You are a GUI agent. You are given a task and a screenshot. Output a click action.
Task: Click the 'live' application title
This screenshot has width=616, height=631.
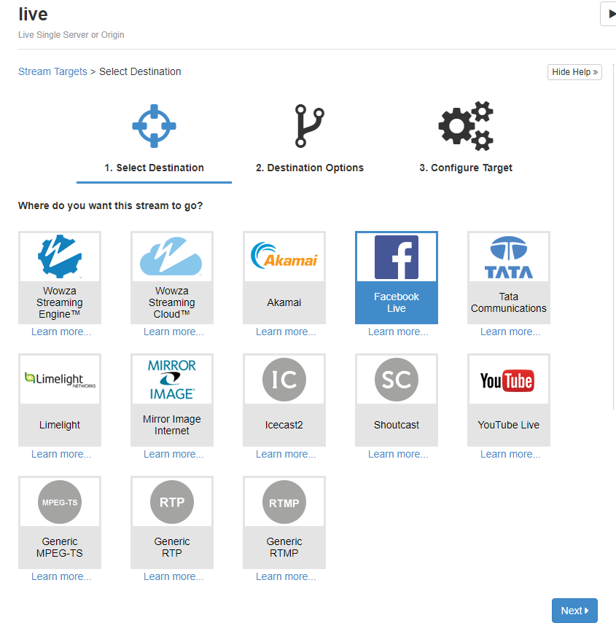pos(33,14)
